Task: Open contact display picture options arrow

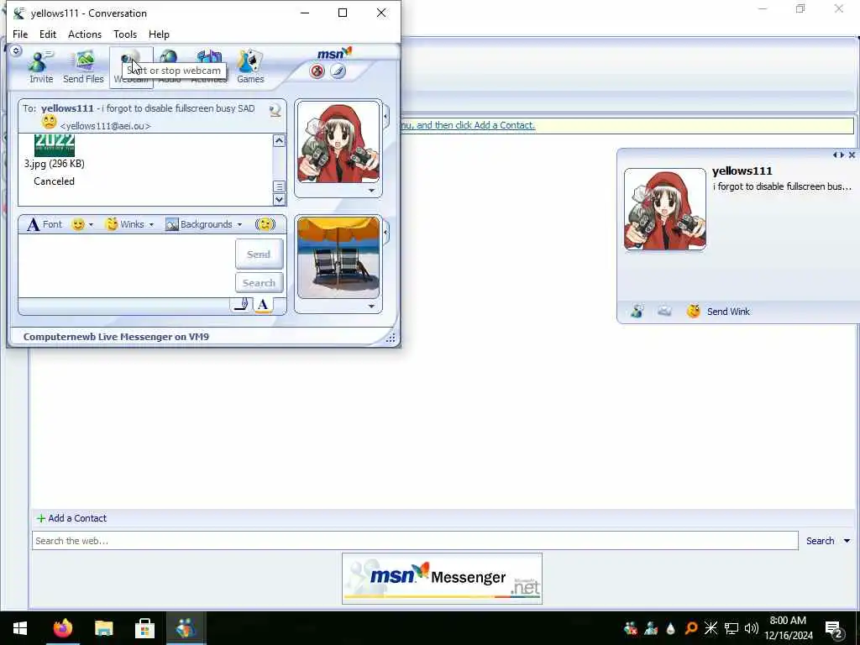Action: 371,191
